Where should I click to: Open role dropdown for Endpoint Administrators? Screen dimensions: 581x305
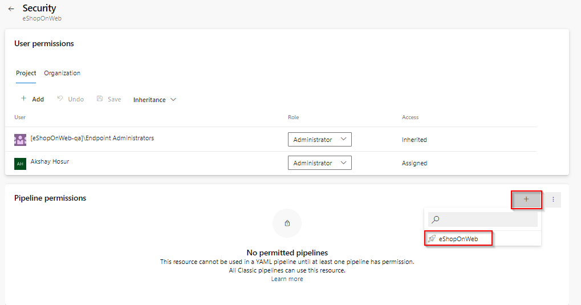320,139
